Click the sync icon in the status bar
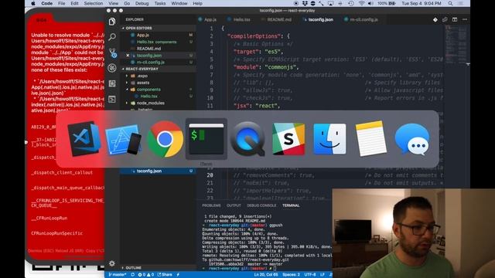495x278 pixels. tap(132, 275)
